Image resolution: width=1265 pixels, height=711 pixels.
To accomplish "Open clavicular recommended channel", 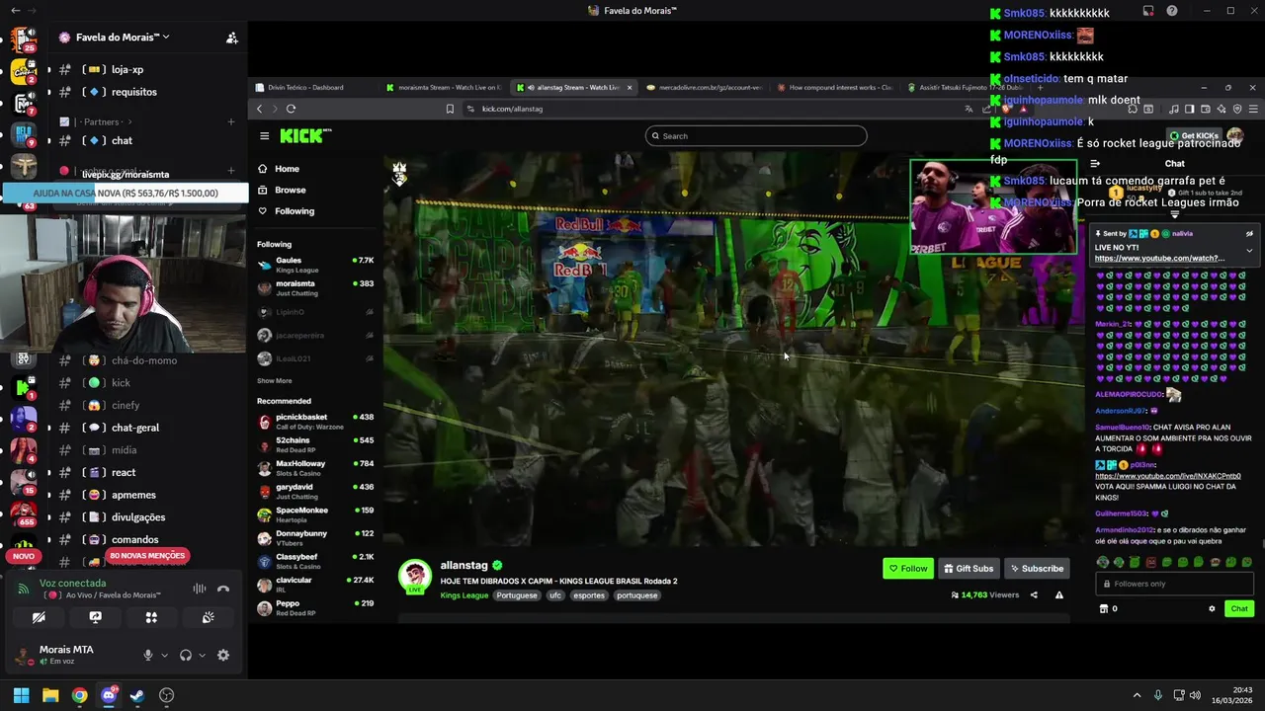I will pos(316,585).
